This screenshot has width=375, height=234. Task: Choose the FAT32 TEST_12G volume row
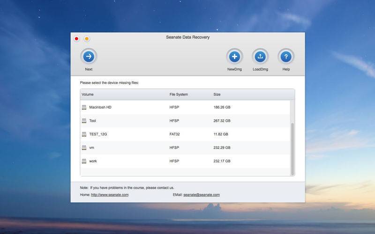click(185, 134)
